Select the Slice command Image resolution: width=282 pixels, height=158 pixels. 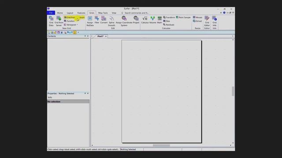coord(167,21)
